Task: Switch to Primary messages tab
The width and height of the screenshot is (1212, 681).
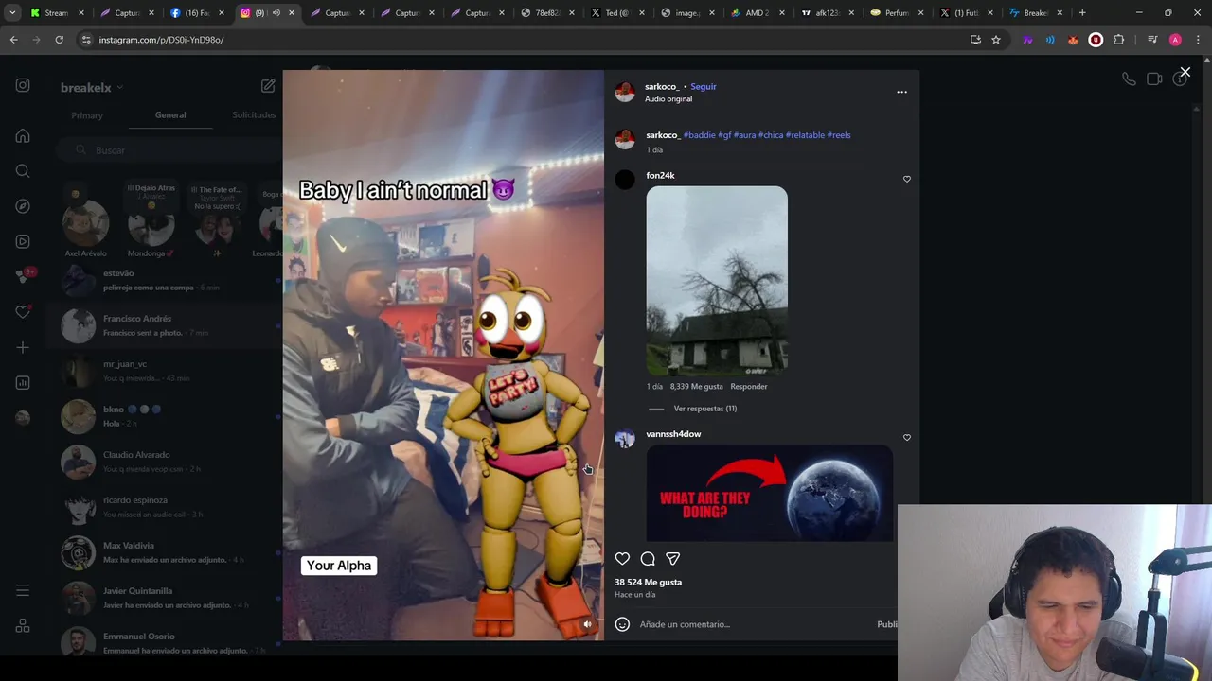Action: click(87, 115)
